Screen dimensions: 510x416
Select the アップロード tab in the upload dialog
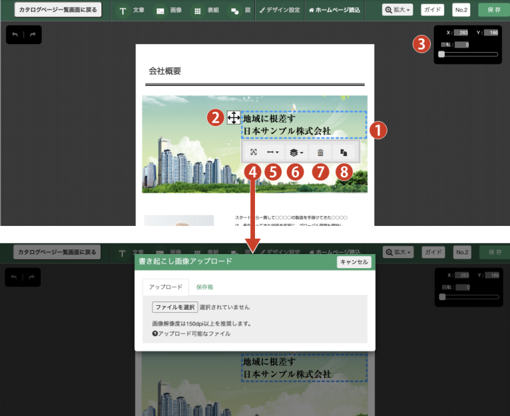point(165,288)
